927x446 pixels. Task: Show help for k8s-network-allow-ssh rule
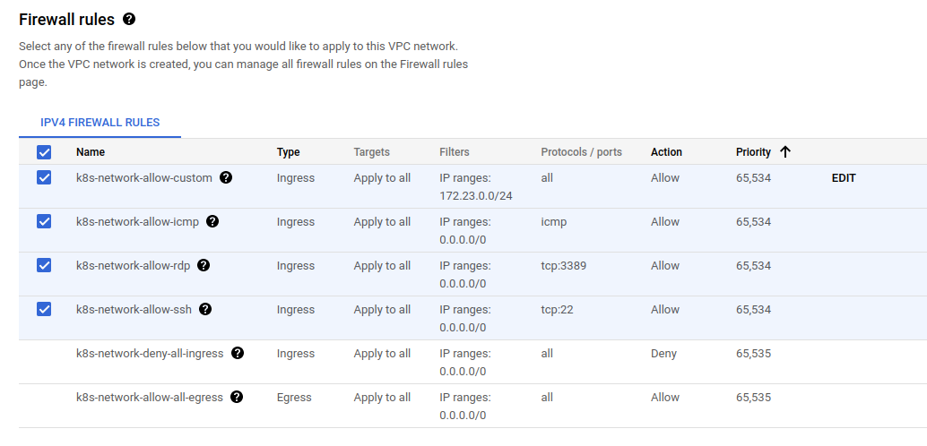(205, 309)
